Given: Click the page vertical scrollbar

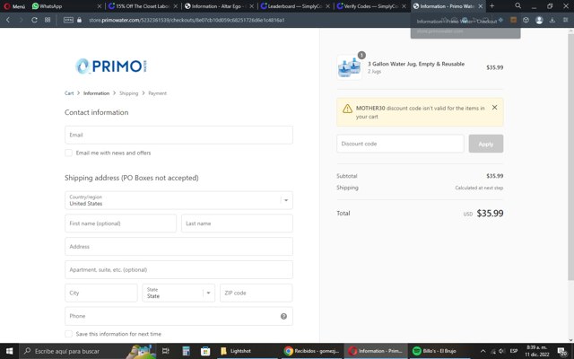Looking at the screenshot, I should coord(570,158).
